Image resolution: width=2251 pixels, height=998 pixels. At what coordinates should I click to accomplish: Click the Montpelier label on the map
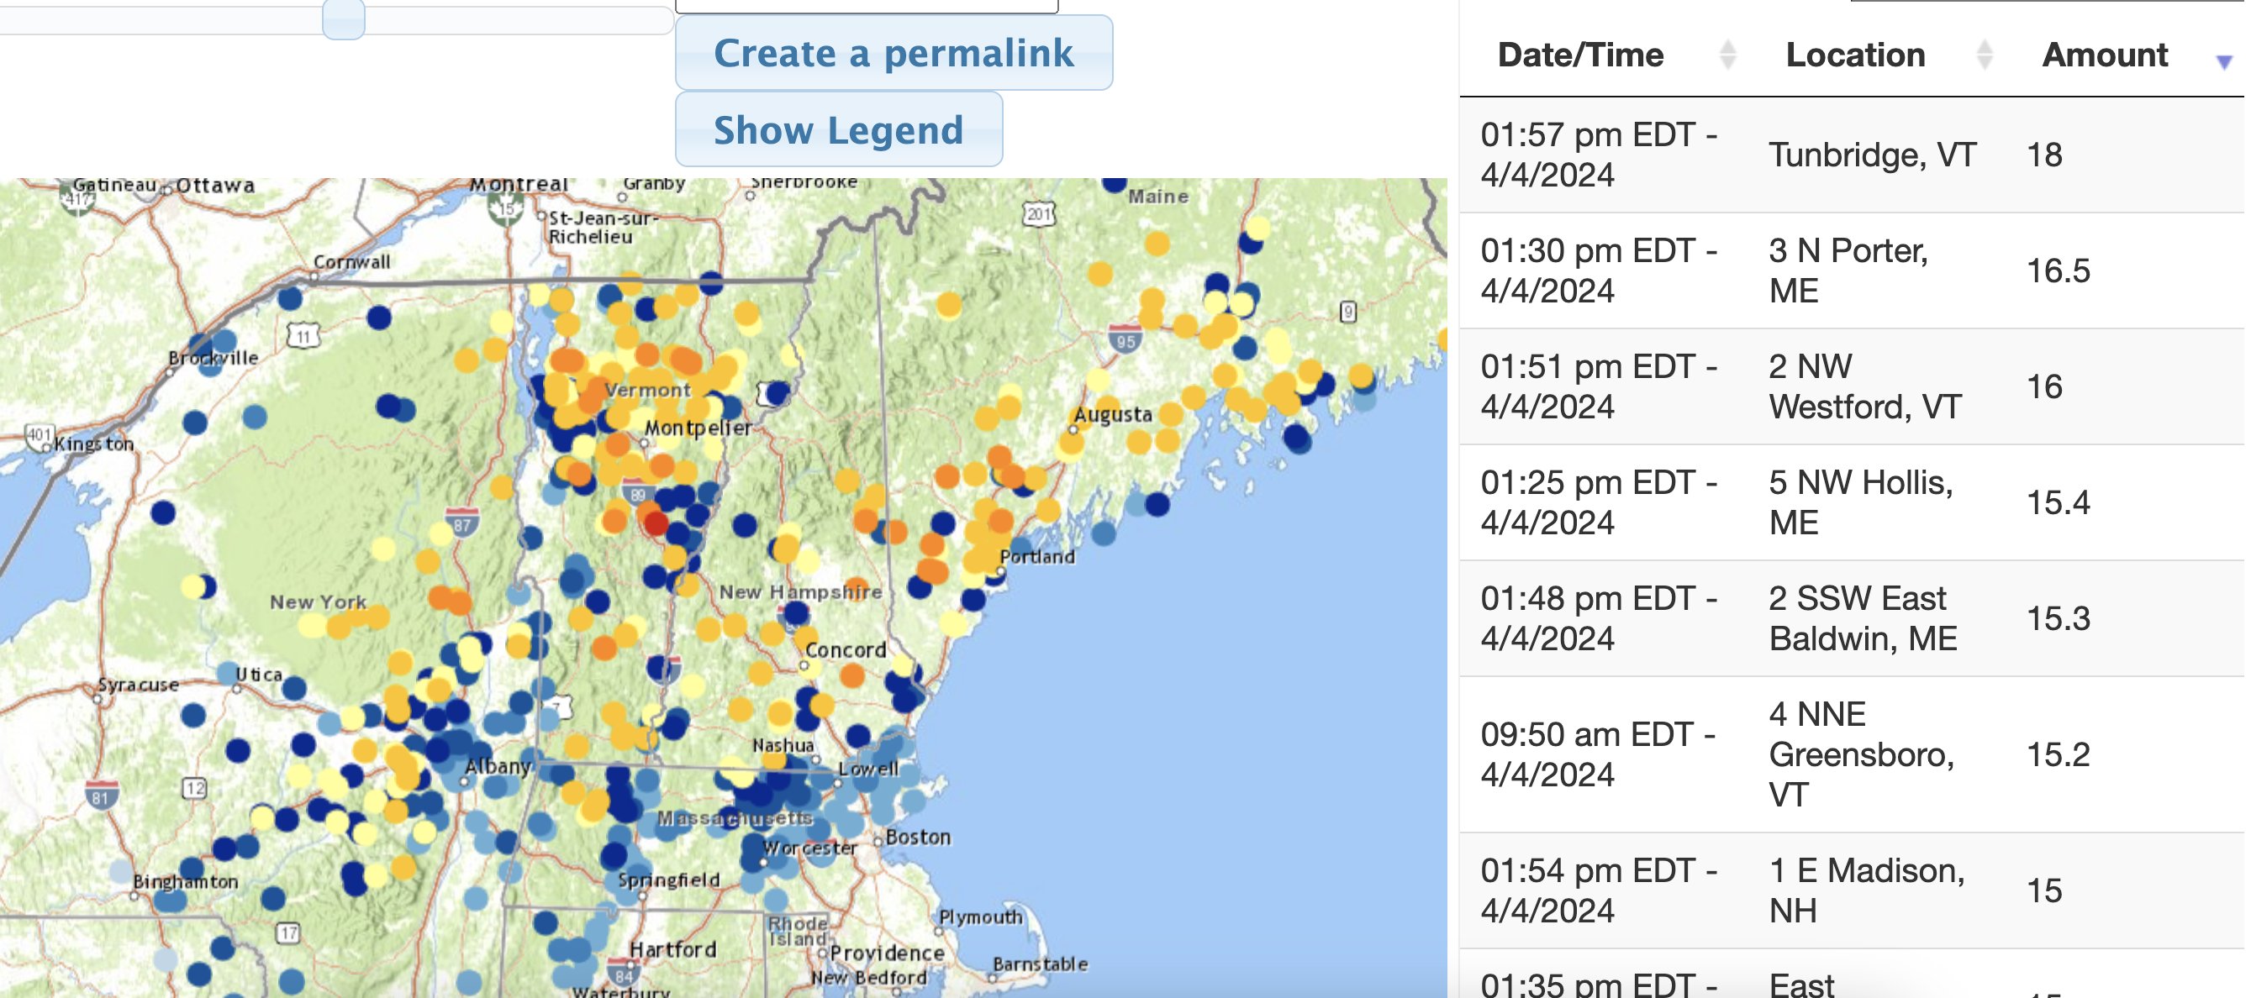click(698, 428)
